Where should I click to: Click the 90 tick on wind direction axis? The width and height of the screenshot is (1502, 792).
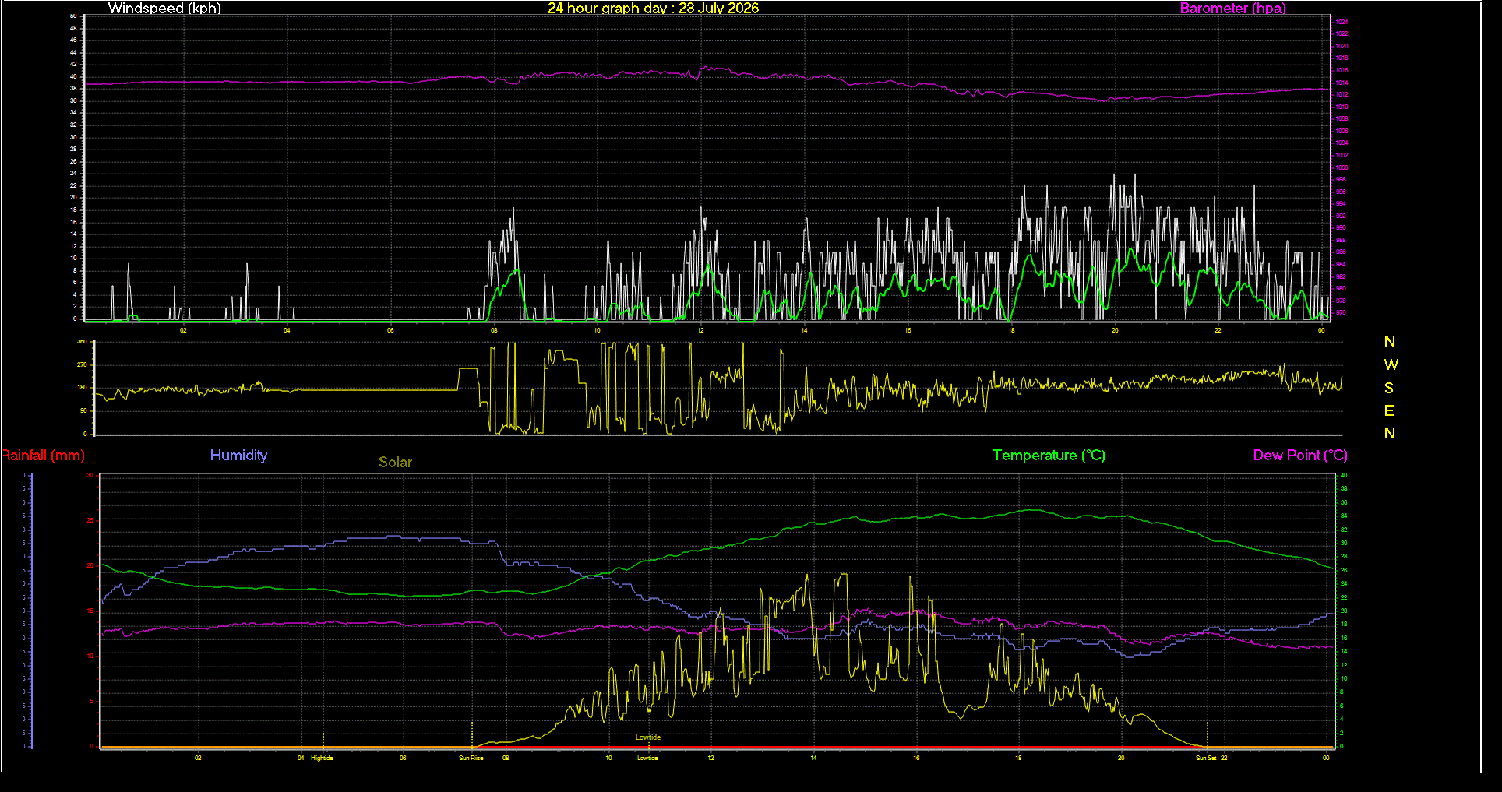[x=83, y=410]
